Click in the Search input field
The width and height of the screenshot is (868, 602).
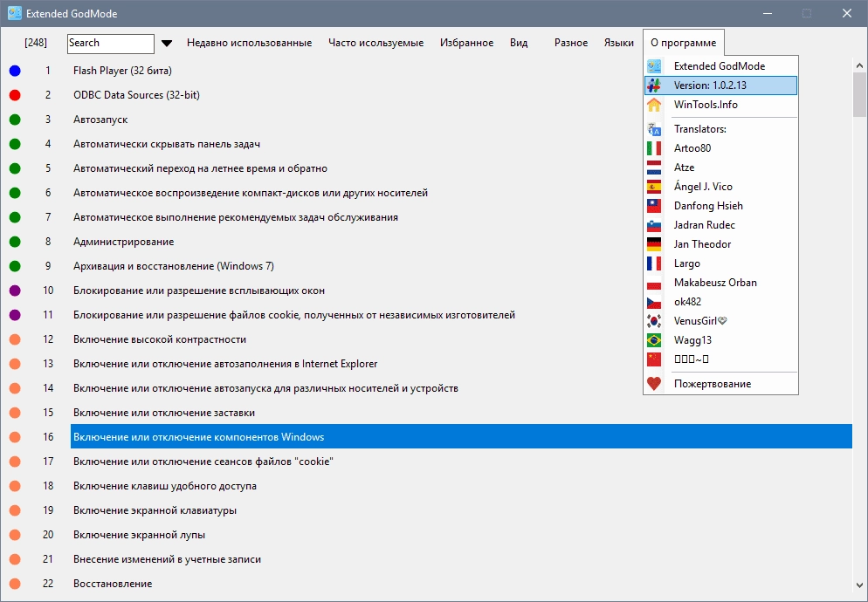(111, 44)
